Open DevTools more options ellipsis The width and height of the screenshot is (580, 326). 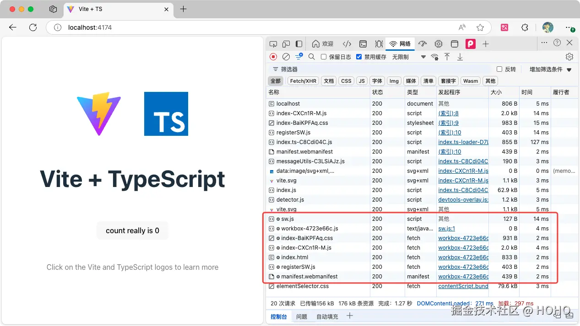click(x=544, y=43)
